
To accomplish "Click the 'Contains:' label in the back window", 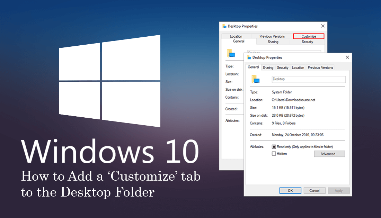I will [232, 97].
